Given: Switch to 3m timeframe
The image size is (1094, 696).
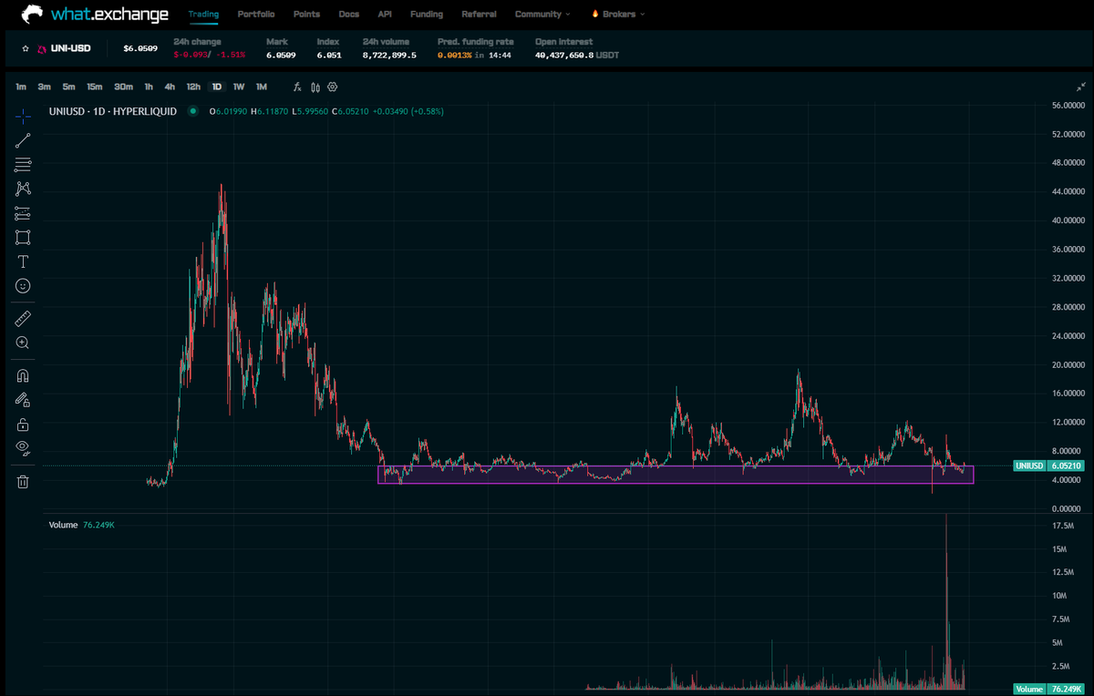Looking at the screenshot, I should click(x=44, y=87).
